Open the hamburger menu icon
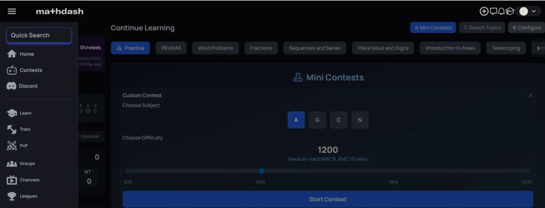Image resolution: width=545 pixels, height=208 pixels. pos(12,12)
